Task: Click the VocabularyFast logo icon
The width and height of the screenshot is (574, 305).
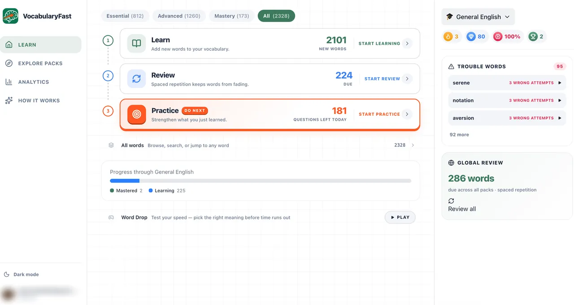Action: click(11, 16)
